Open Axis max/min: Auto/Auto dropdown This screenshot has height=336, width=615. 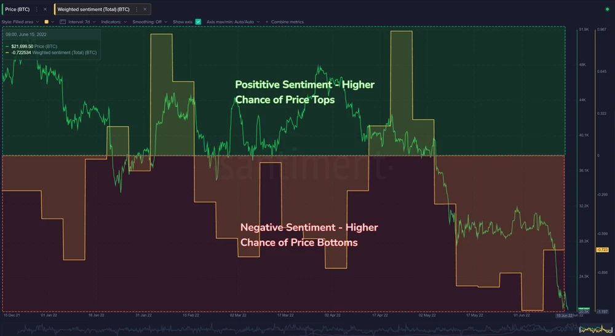click(x=233, y=22)
